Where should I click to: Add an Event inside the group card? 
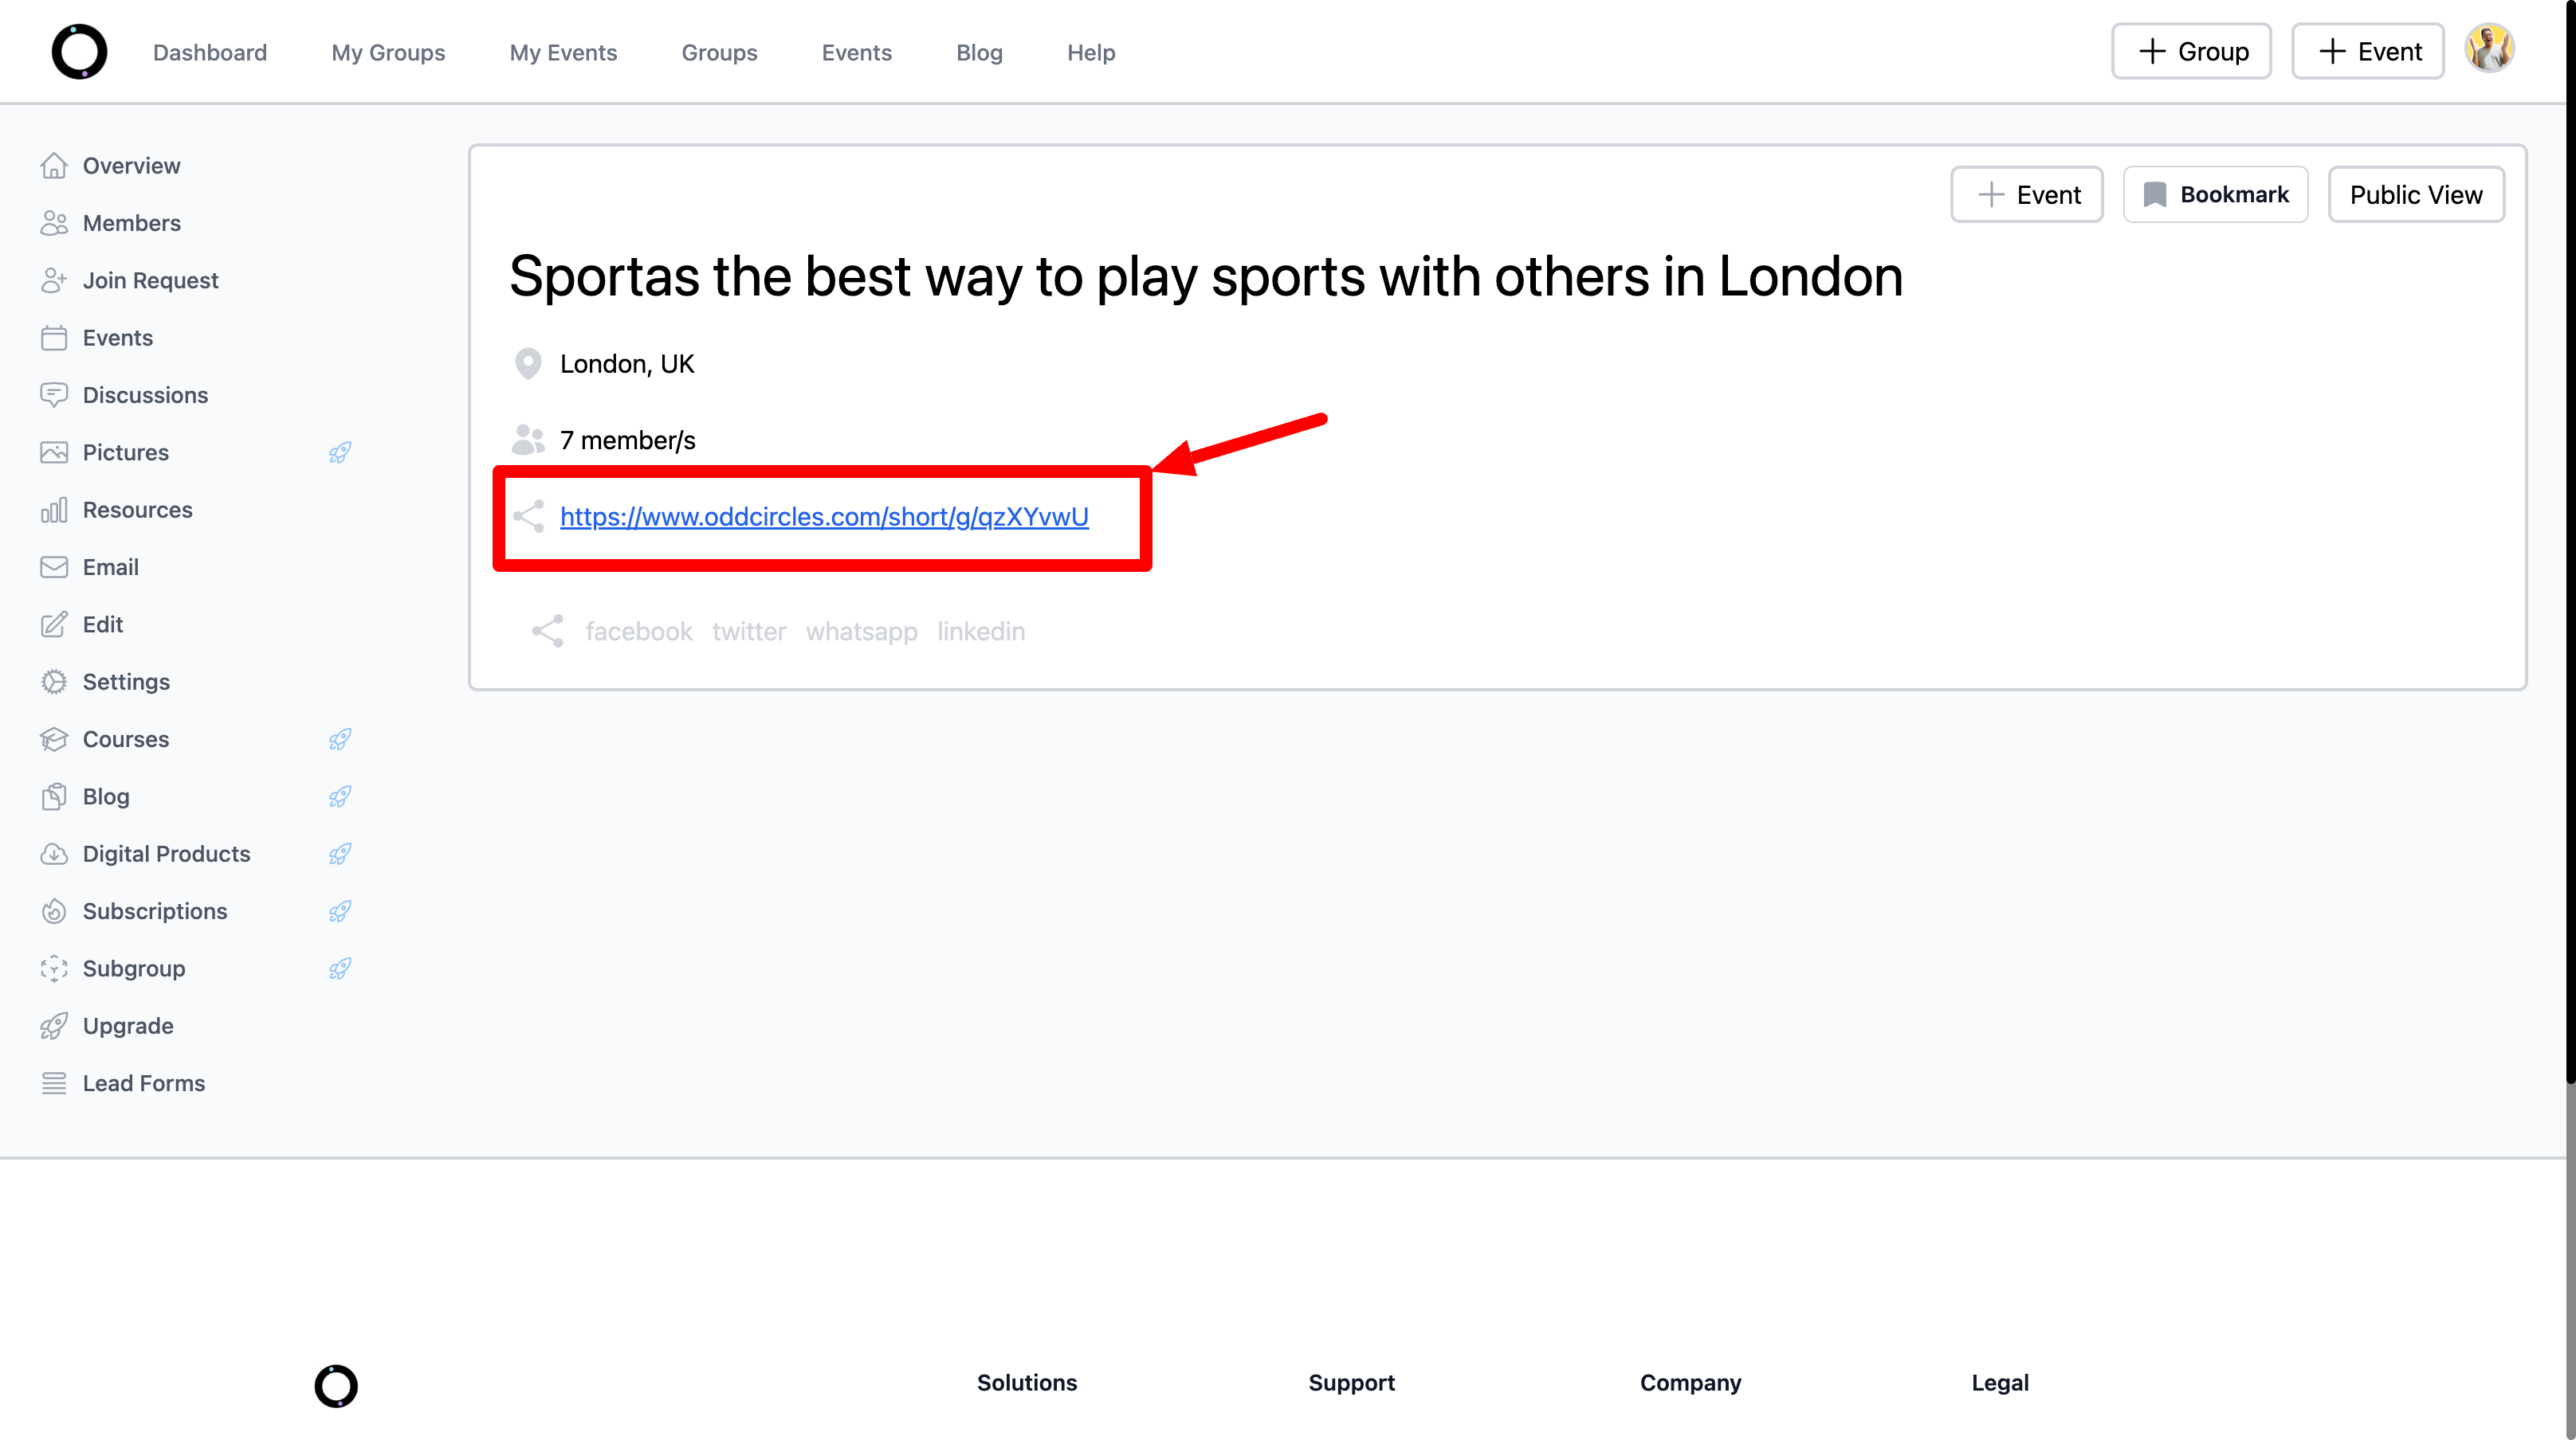[x=2027, y=194]
